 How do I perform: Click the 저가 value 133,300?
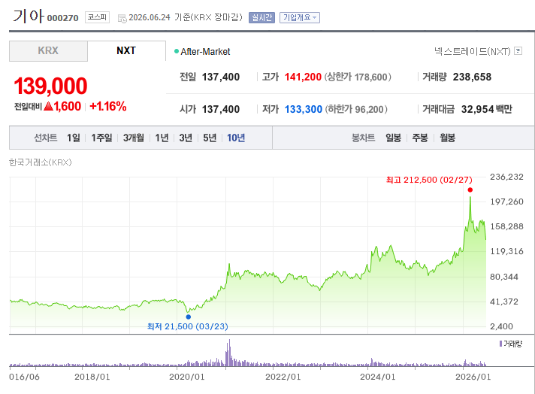pyautogui.click(x=304, y=109)
